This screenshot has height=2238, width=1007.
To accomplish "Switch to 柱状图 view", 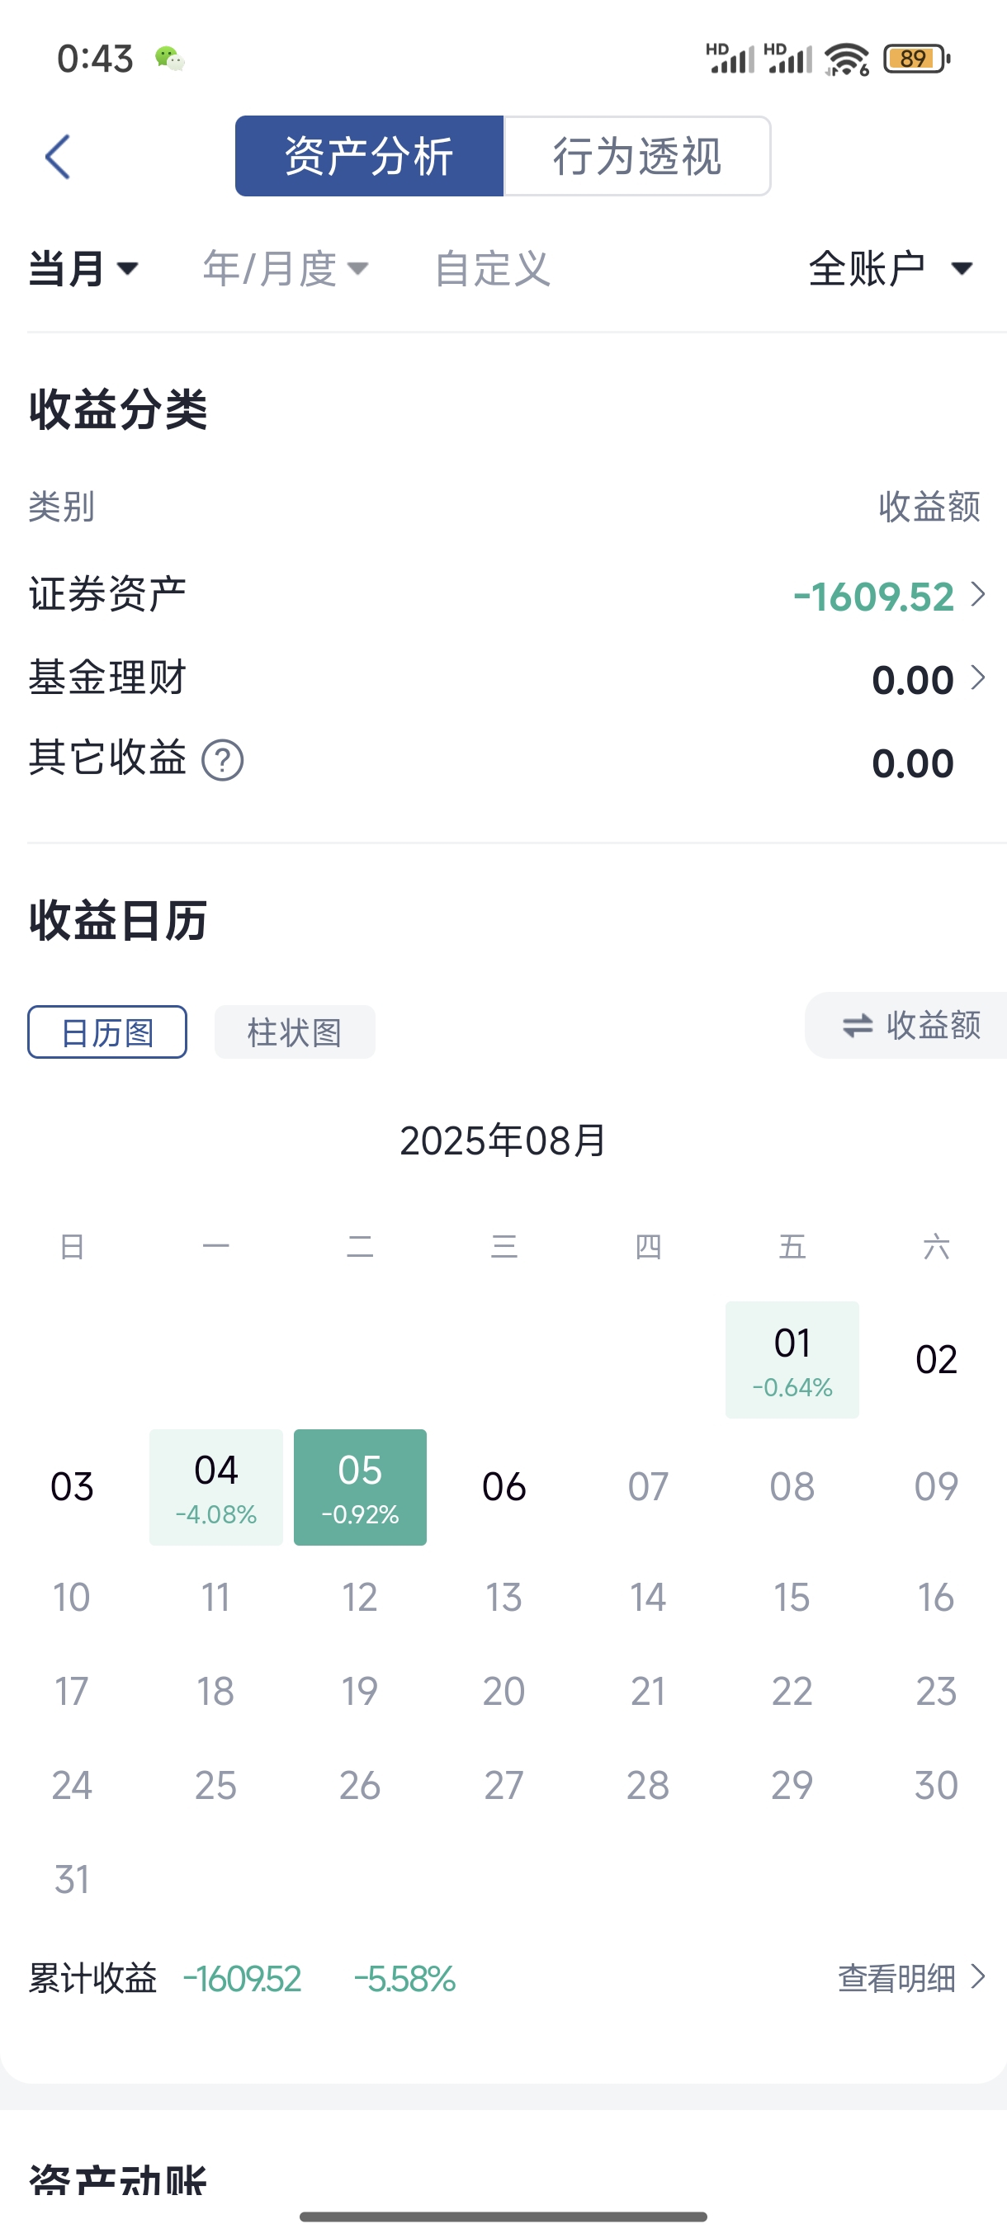I will pos(295,1032).
